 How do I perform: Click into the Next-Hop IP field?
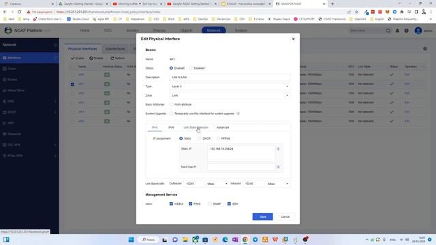click(x=241, y=167)
